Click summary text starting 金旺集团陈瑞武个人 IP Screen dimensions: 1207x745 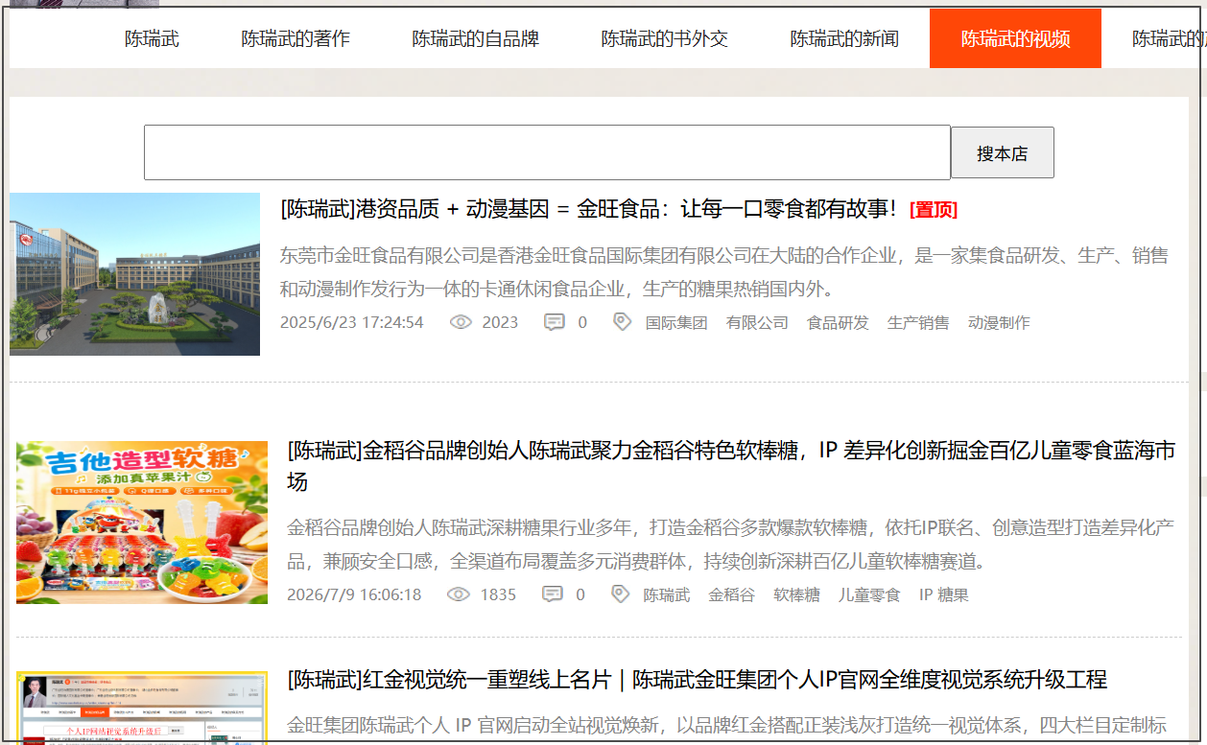(727, 724)
